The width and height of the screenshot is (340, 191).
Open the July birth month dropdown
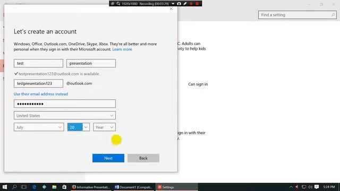pos(39,127)
